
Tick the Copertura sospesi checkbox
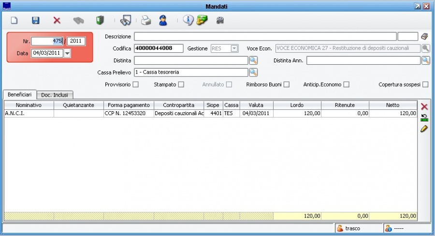tap(425, 85)
